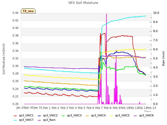Click the Feb 6 x-axis tick label

point(90,108)
